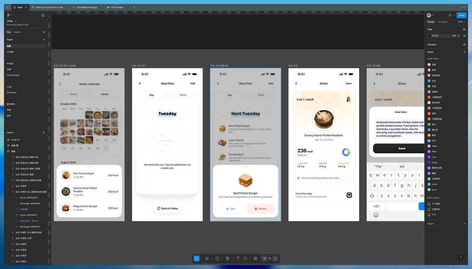Switch to Dev Mode toggle
This screenshot has width=472, height=269.
coord(275,258)
